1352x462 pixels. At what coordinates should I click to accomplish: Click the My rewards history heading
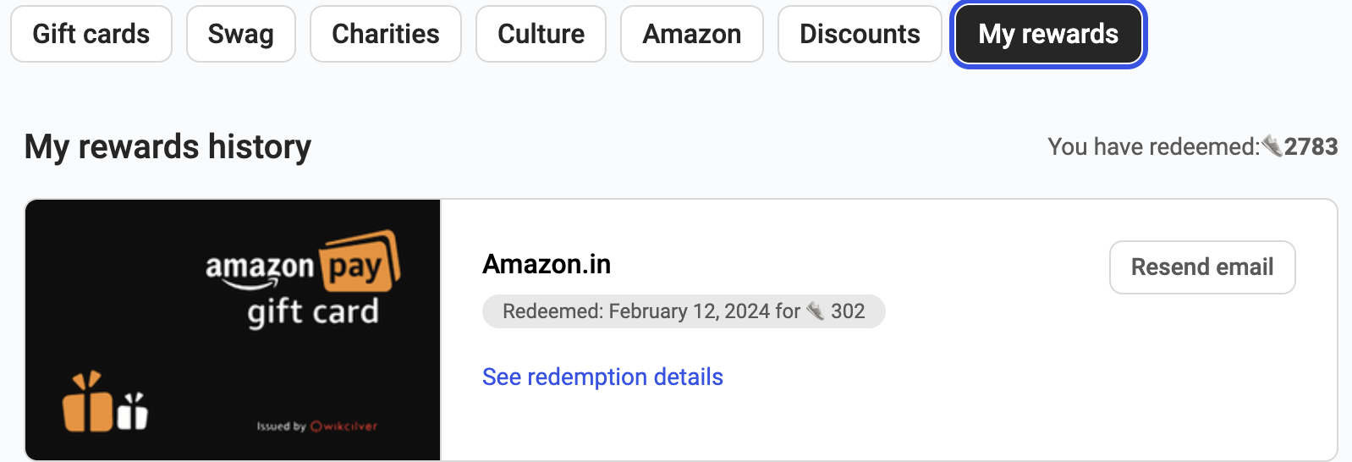[x=168, y=146]
